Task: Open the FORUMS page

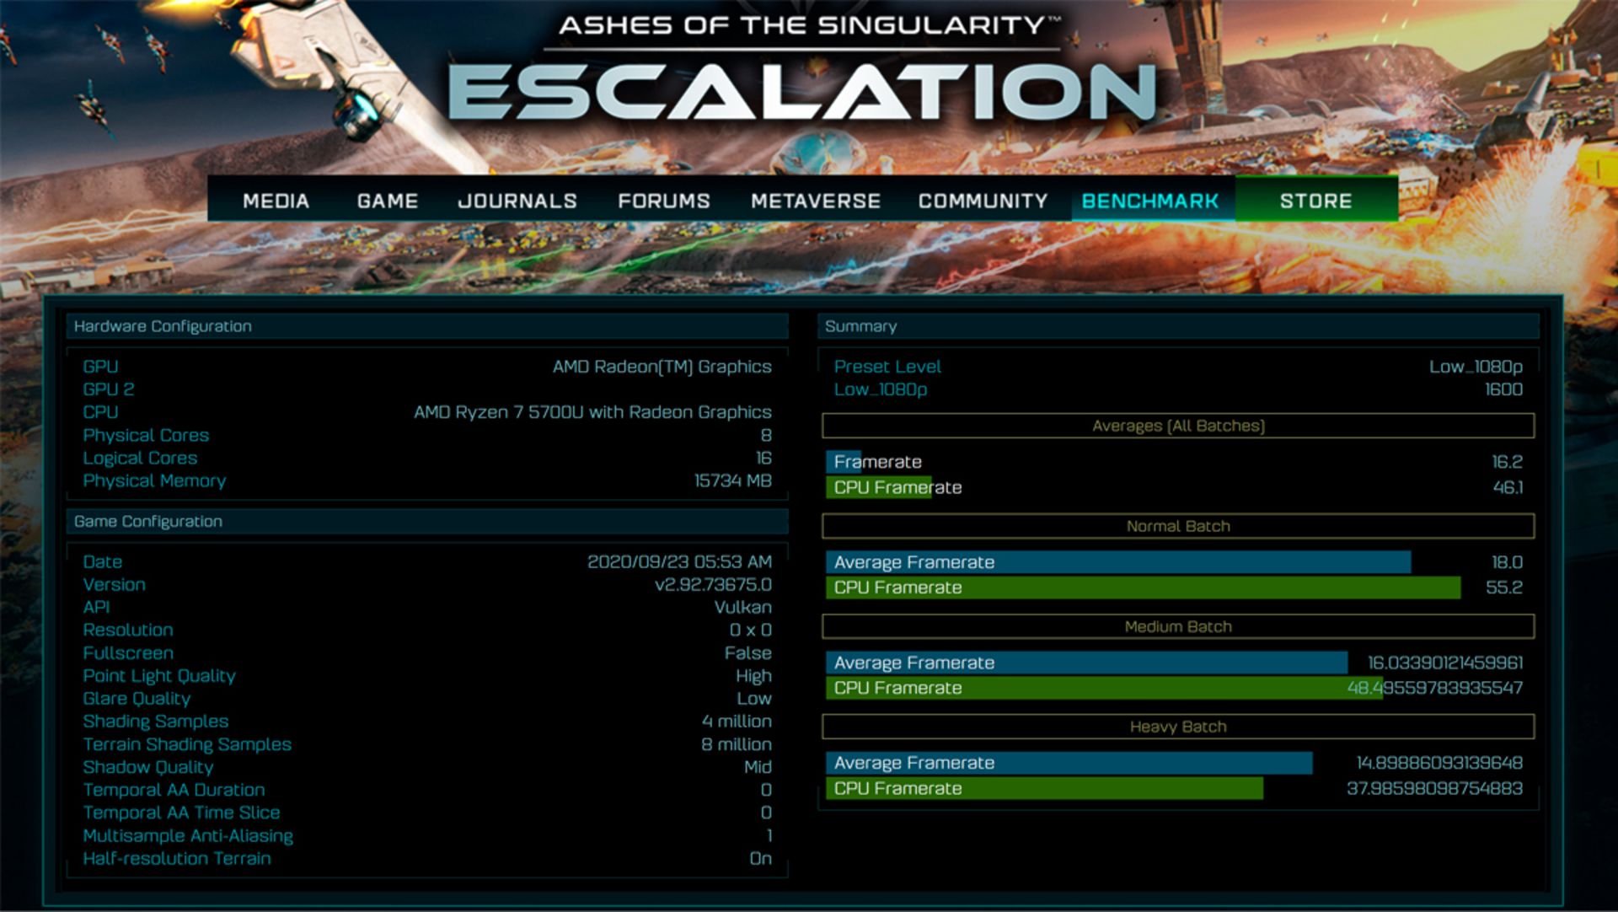Action: pyautogui.click(x=663, y=201)
